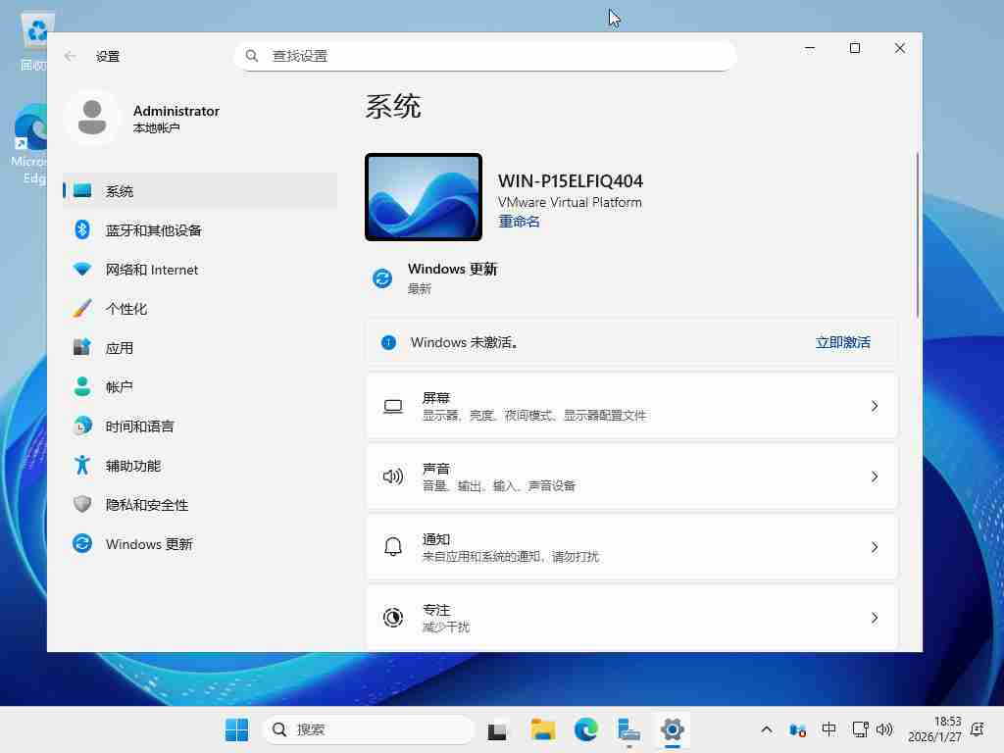The width and height of the screenshot is (1004, 753).
Task: Click the 查找设置 search field
Action: coord(485,56)
